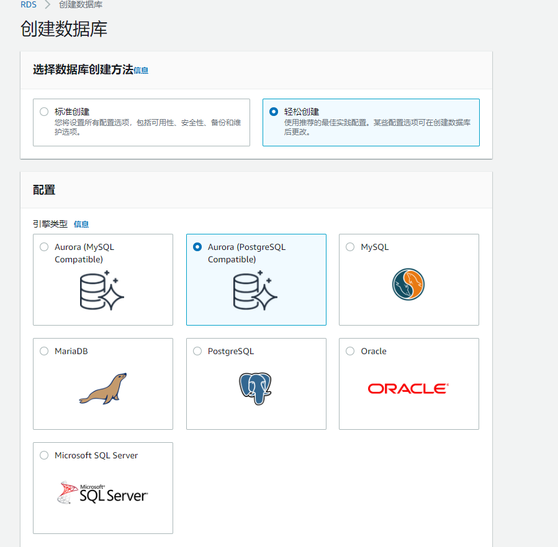Choose Aurora (MySQL Compatible) radio option
Screen dimensions: 558x547
[44, 247]
